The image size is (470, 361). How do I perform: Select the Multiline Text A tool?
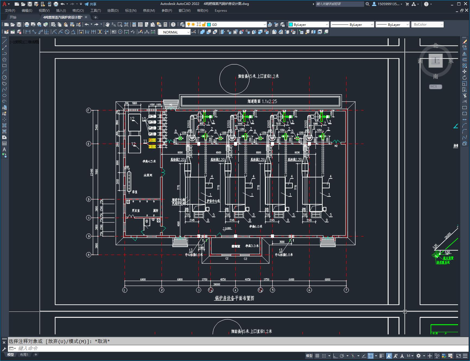4,149
